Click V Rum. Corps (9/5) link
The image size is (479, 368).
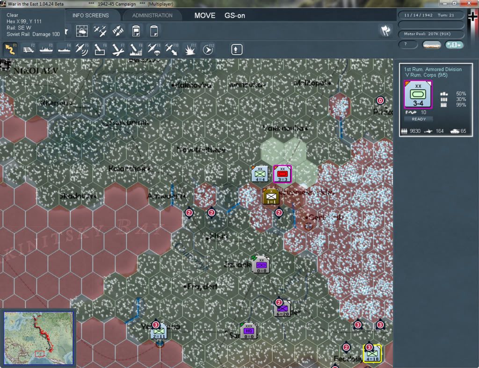[426, 75]
